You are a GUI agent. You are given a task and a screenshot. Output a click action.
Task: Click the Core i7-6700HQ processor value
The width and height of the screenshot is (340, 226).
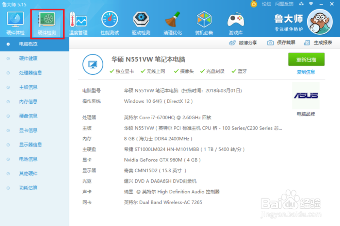(x=168, y=118)
